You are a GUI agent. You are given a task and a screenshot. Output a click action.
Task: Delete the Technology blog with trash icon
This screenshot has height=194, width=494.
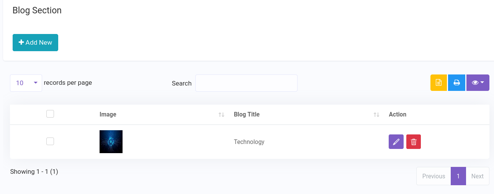click(x=414, y=142)
